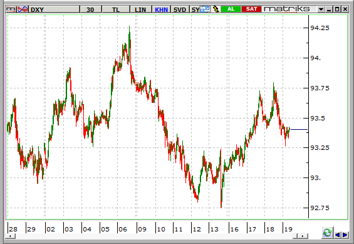Screen dimensions: 354x244
Task: Click the 92.75 price axis label
Action: [320, 208]
